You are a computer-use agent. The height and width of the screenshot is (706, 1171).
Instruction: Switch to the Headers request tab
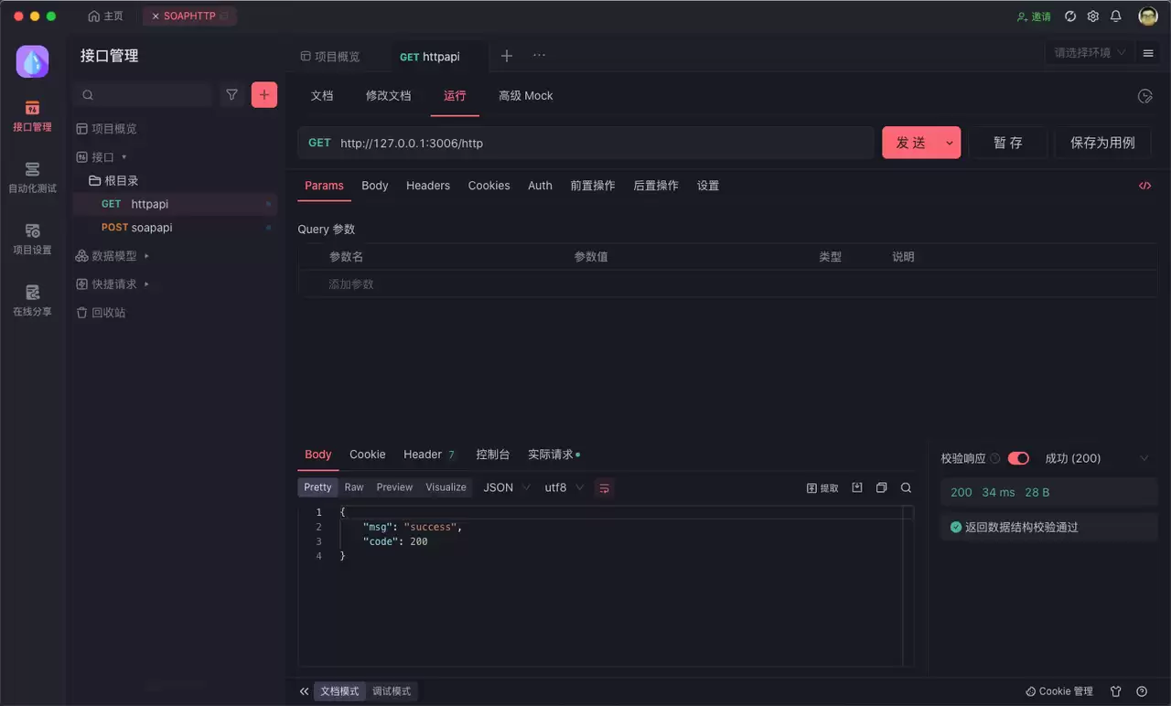(428, 186)
